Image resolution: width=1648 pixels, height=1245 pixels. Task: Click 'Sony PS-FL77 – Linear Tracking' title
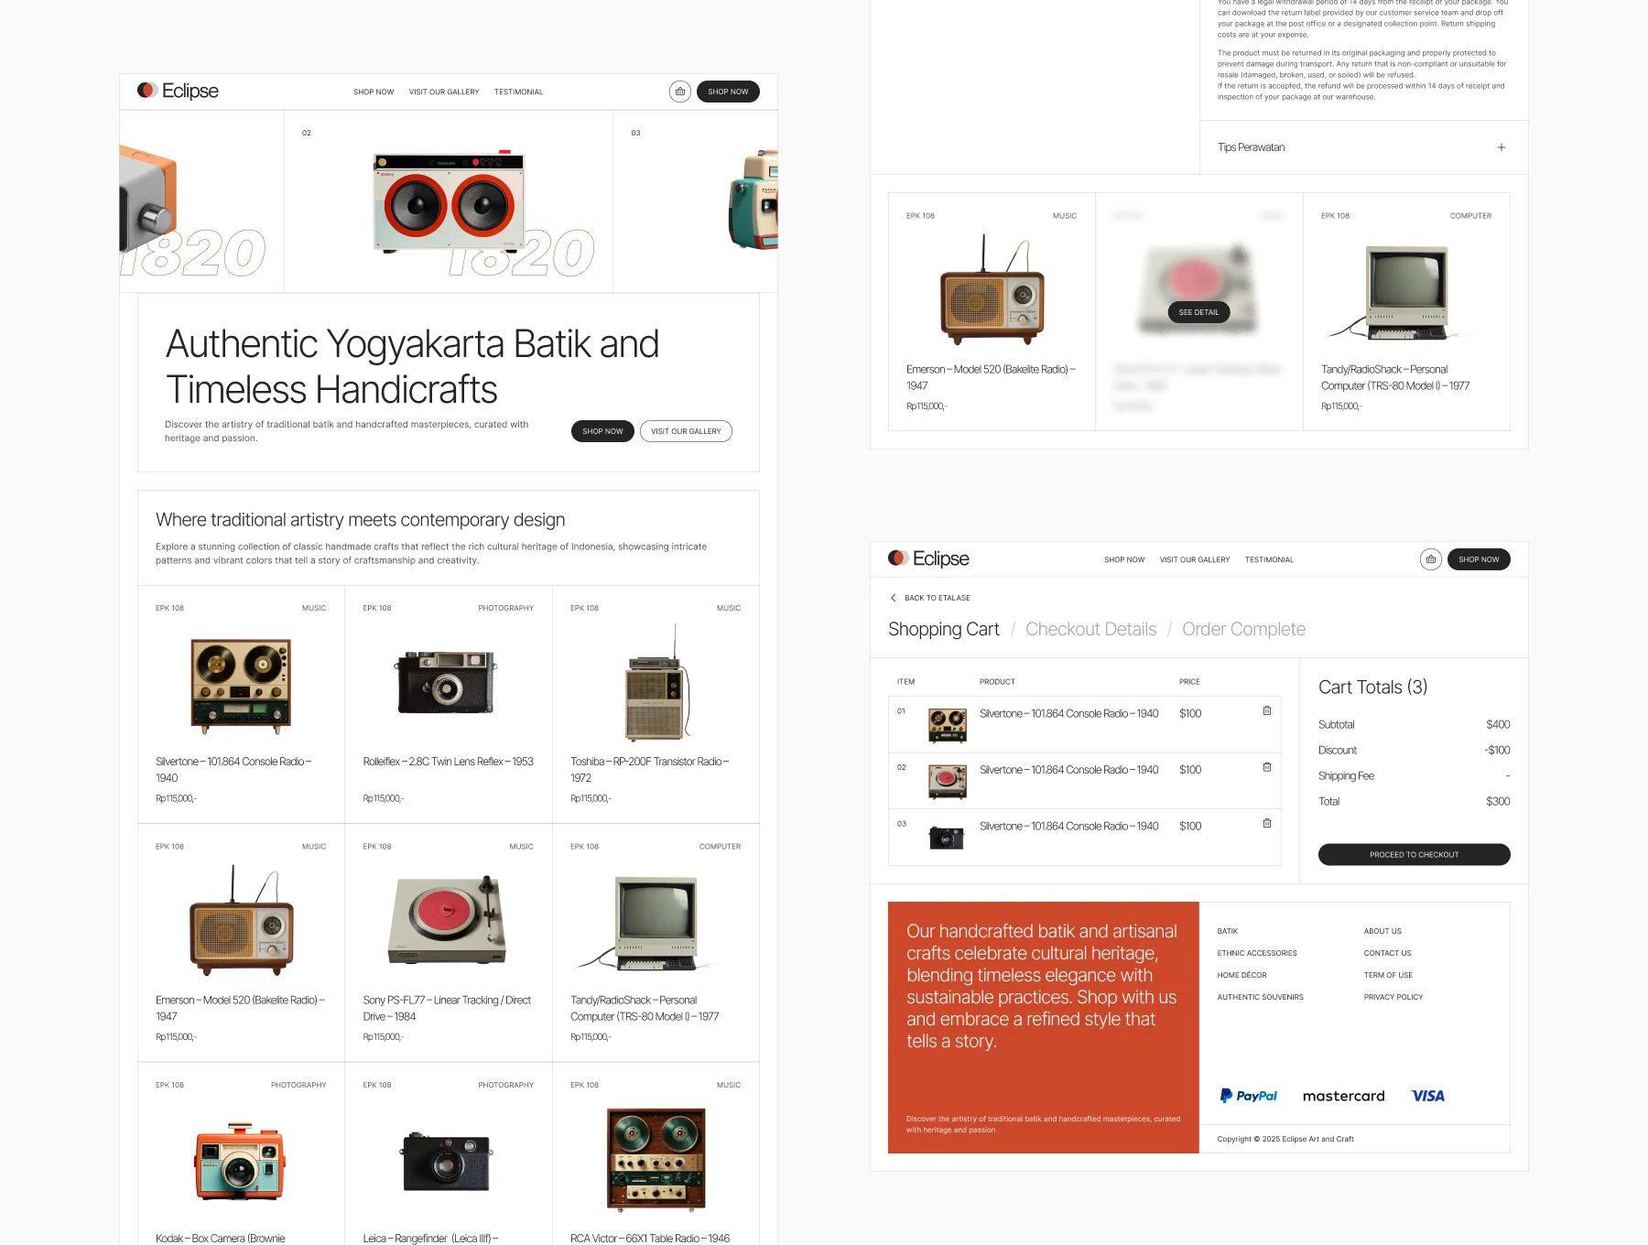pyautogui.click(x=447, y=1008)
